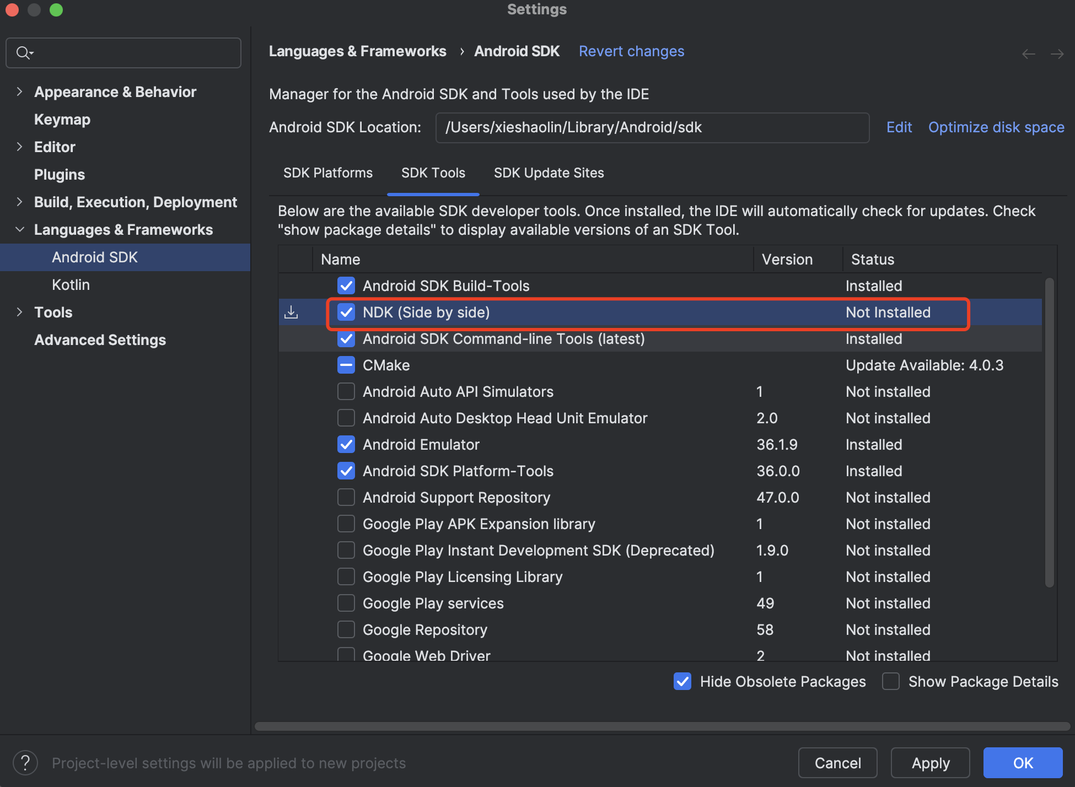Viewport: 1075px width, 787px height.
Task: Expand Appearance & Behavior section
Action: click(20, 91)
